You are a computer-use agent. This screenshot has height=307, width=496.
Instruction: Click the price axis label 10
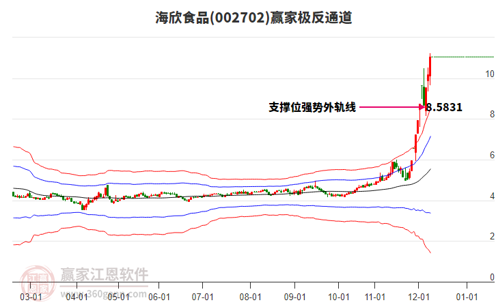490,74
